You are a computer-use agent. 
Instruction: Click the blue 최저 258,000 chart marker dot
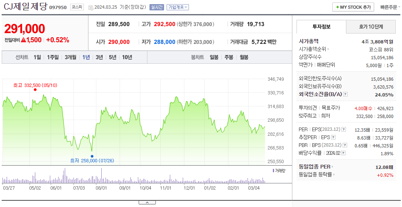[92, 156]
